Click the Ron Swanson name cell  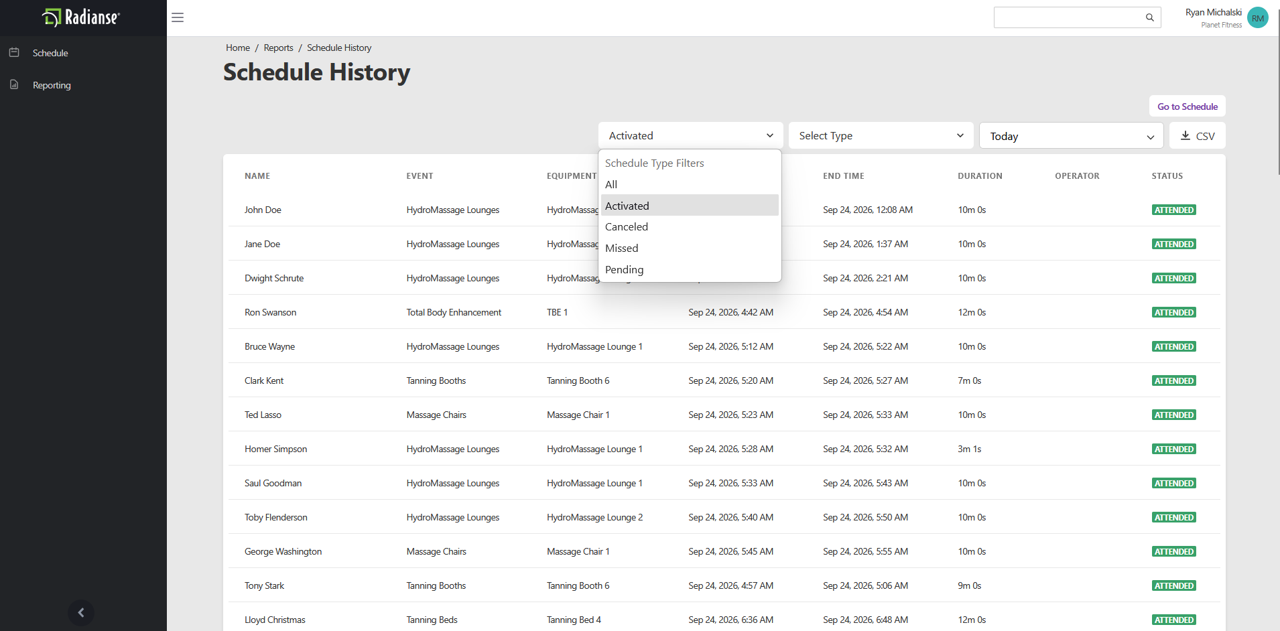270,312
